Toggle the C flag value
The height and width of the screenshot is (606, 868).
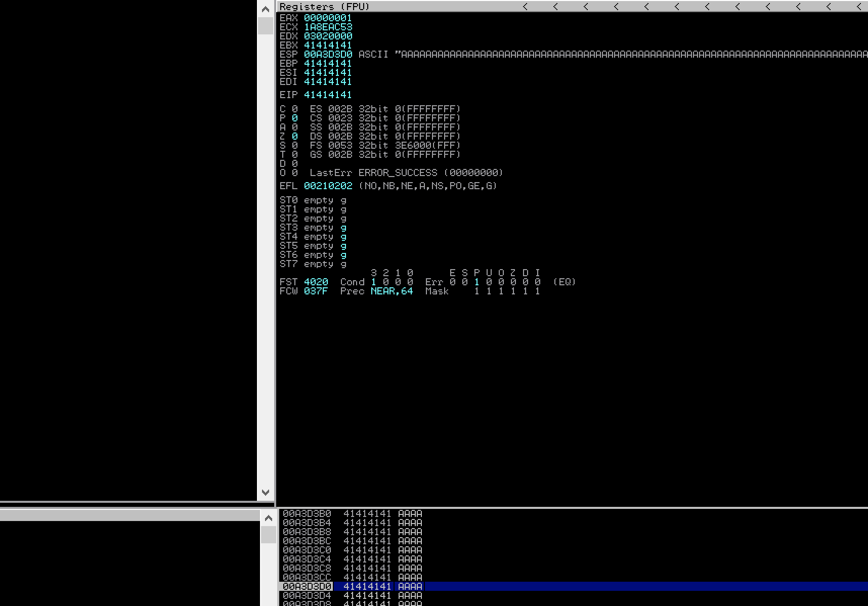(x=294, y=109)
